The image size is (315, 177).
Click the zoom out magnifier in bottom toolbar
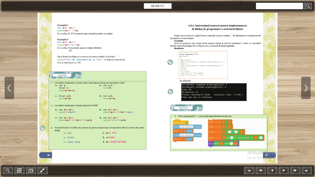8,170
